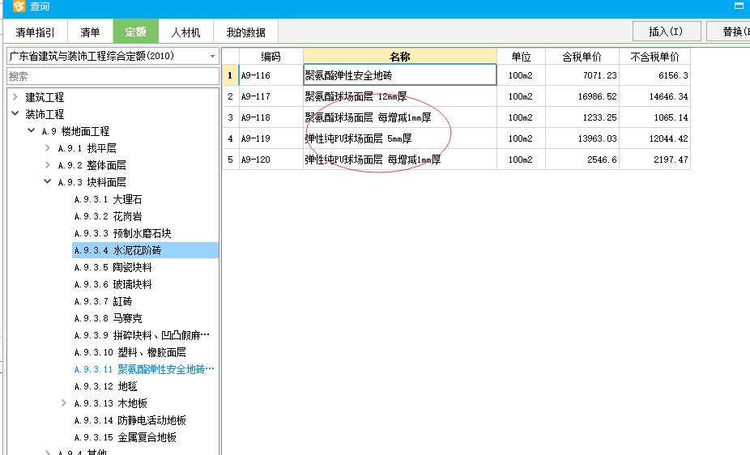The image size is (750, 455).
Task: Click code cell A9-120
Action: tap(271, 159)
